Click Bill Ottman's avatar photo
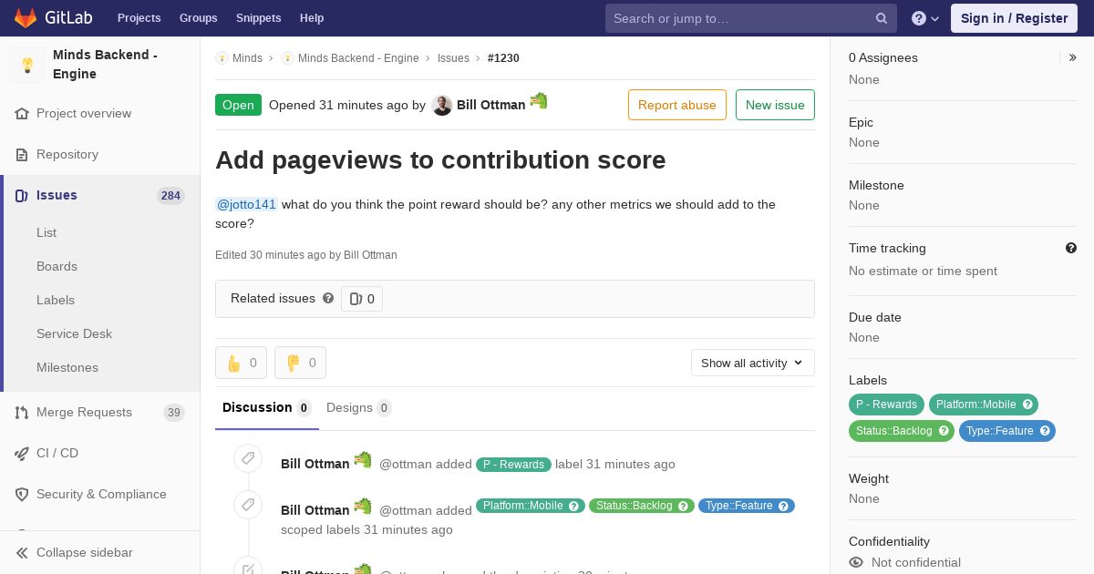Screen dimensions: 1094x574 tap(442, 106)
